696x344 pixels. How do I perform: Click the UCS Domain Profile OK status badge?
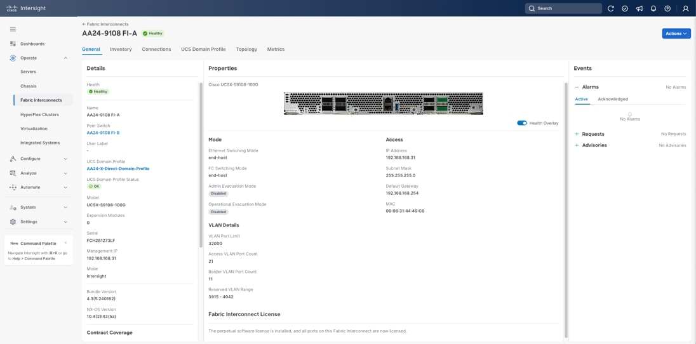pos(93,187)
